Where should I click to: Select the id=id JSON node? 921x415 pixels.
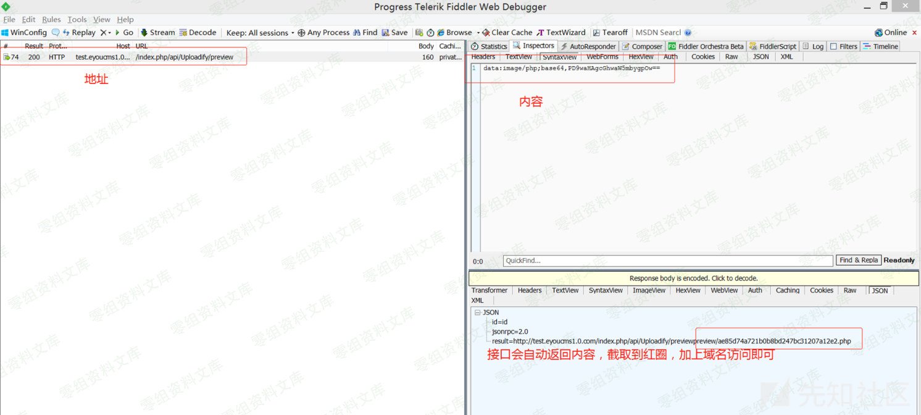pos(499,322)
